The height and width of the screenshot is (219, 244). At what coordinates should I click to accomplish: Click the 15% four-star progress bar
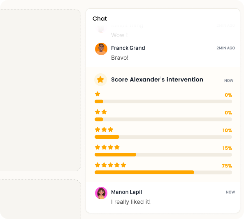[x=163, y=154]
